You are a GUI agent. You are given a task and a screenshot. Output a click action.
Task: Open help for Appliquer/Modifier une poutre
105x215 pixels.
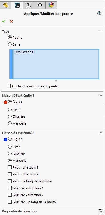[x=99, y=13]
